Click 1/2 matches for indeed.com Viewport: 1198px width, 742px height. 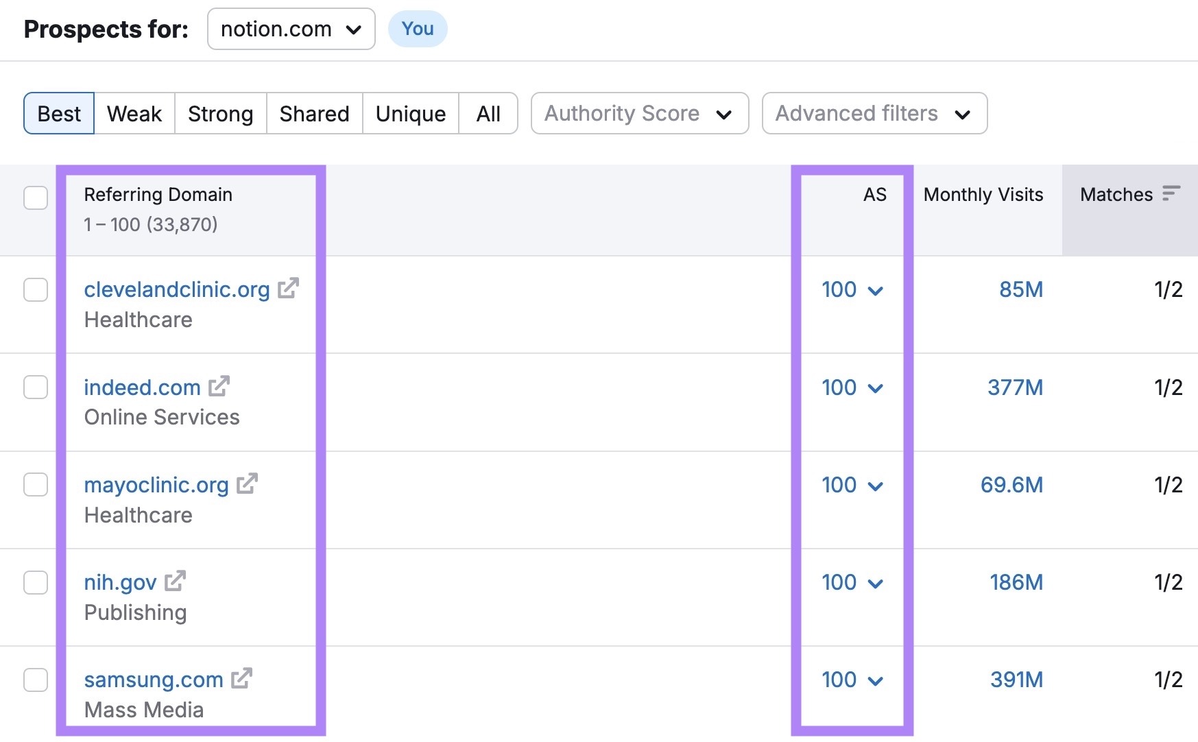[1168, 387]
